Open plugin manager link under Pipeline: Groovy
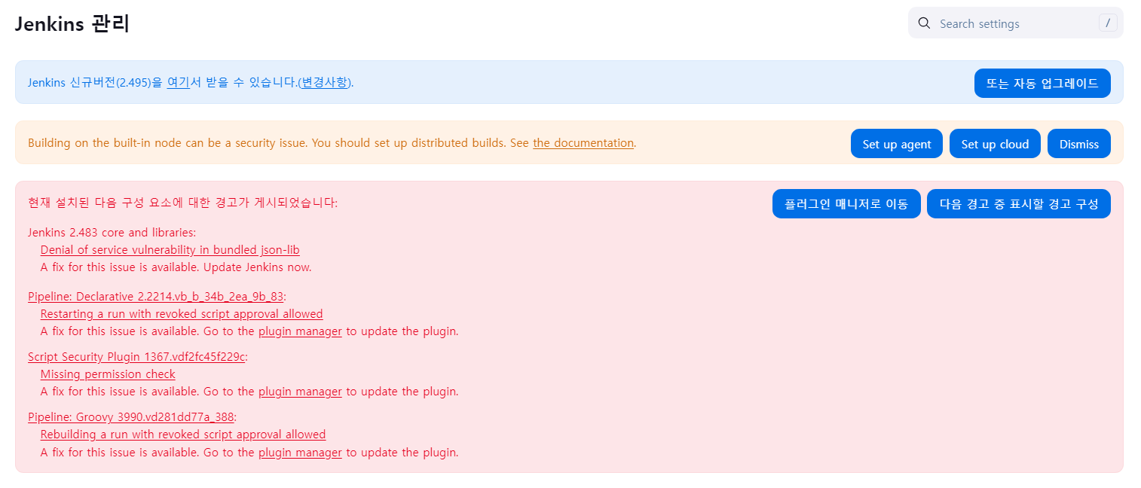 pyautogui.click(x=300, y=452)
